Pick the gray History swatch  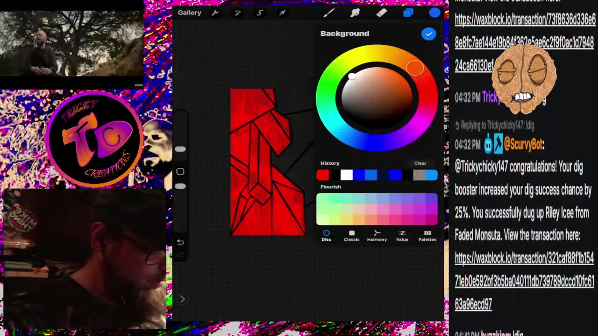point(419,175)
